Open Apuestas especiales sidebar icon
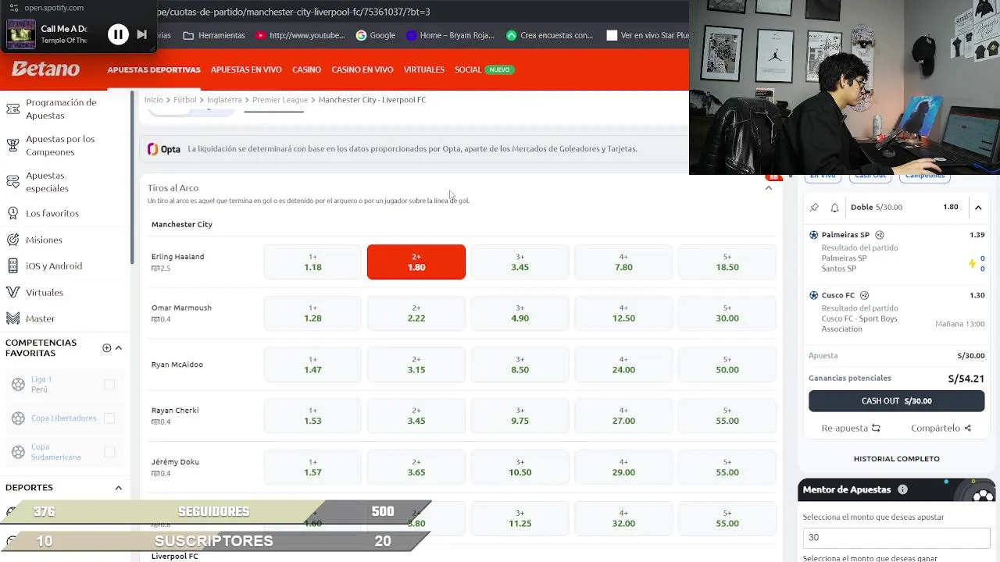1000x562 pixels. point(12,182)
